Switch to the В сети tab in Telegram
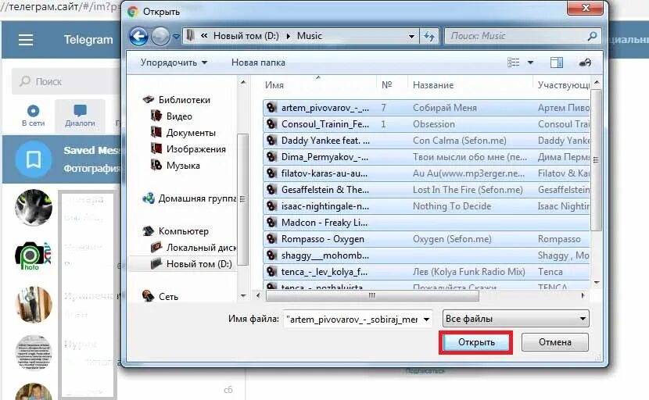649x400 pixels. (33, 116)
